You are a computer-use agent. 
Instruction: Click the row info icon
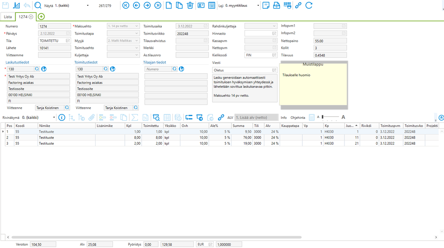(x=61, y=118)
